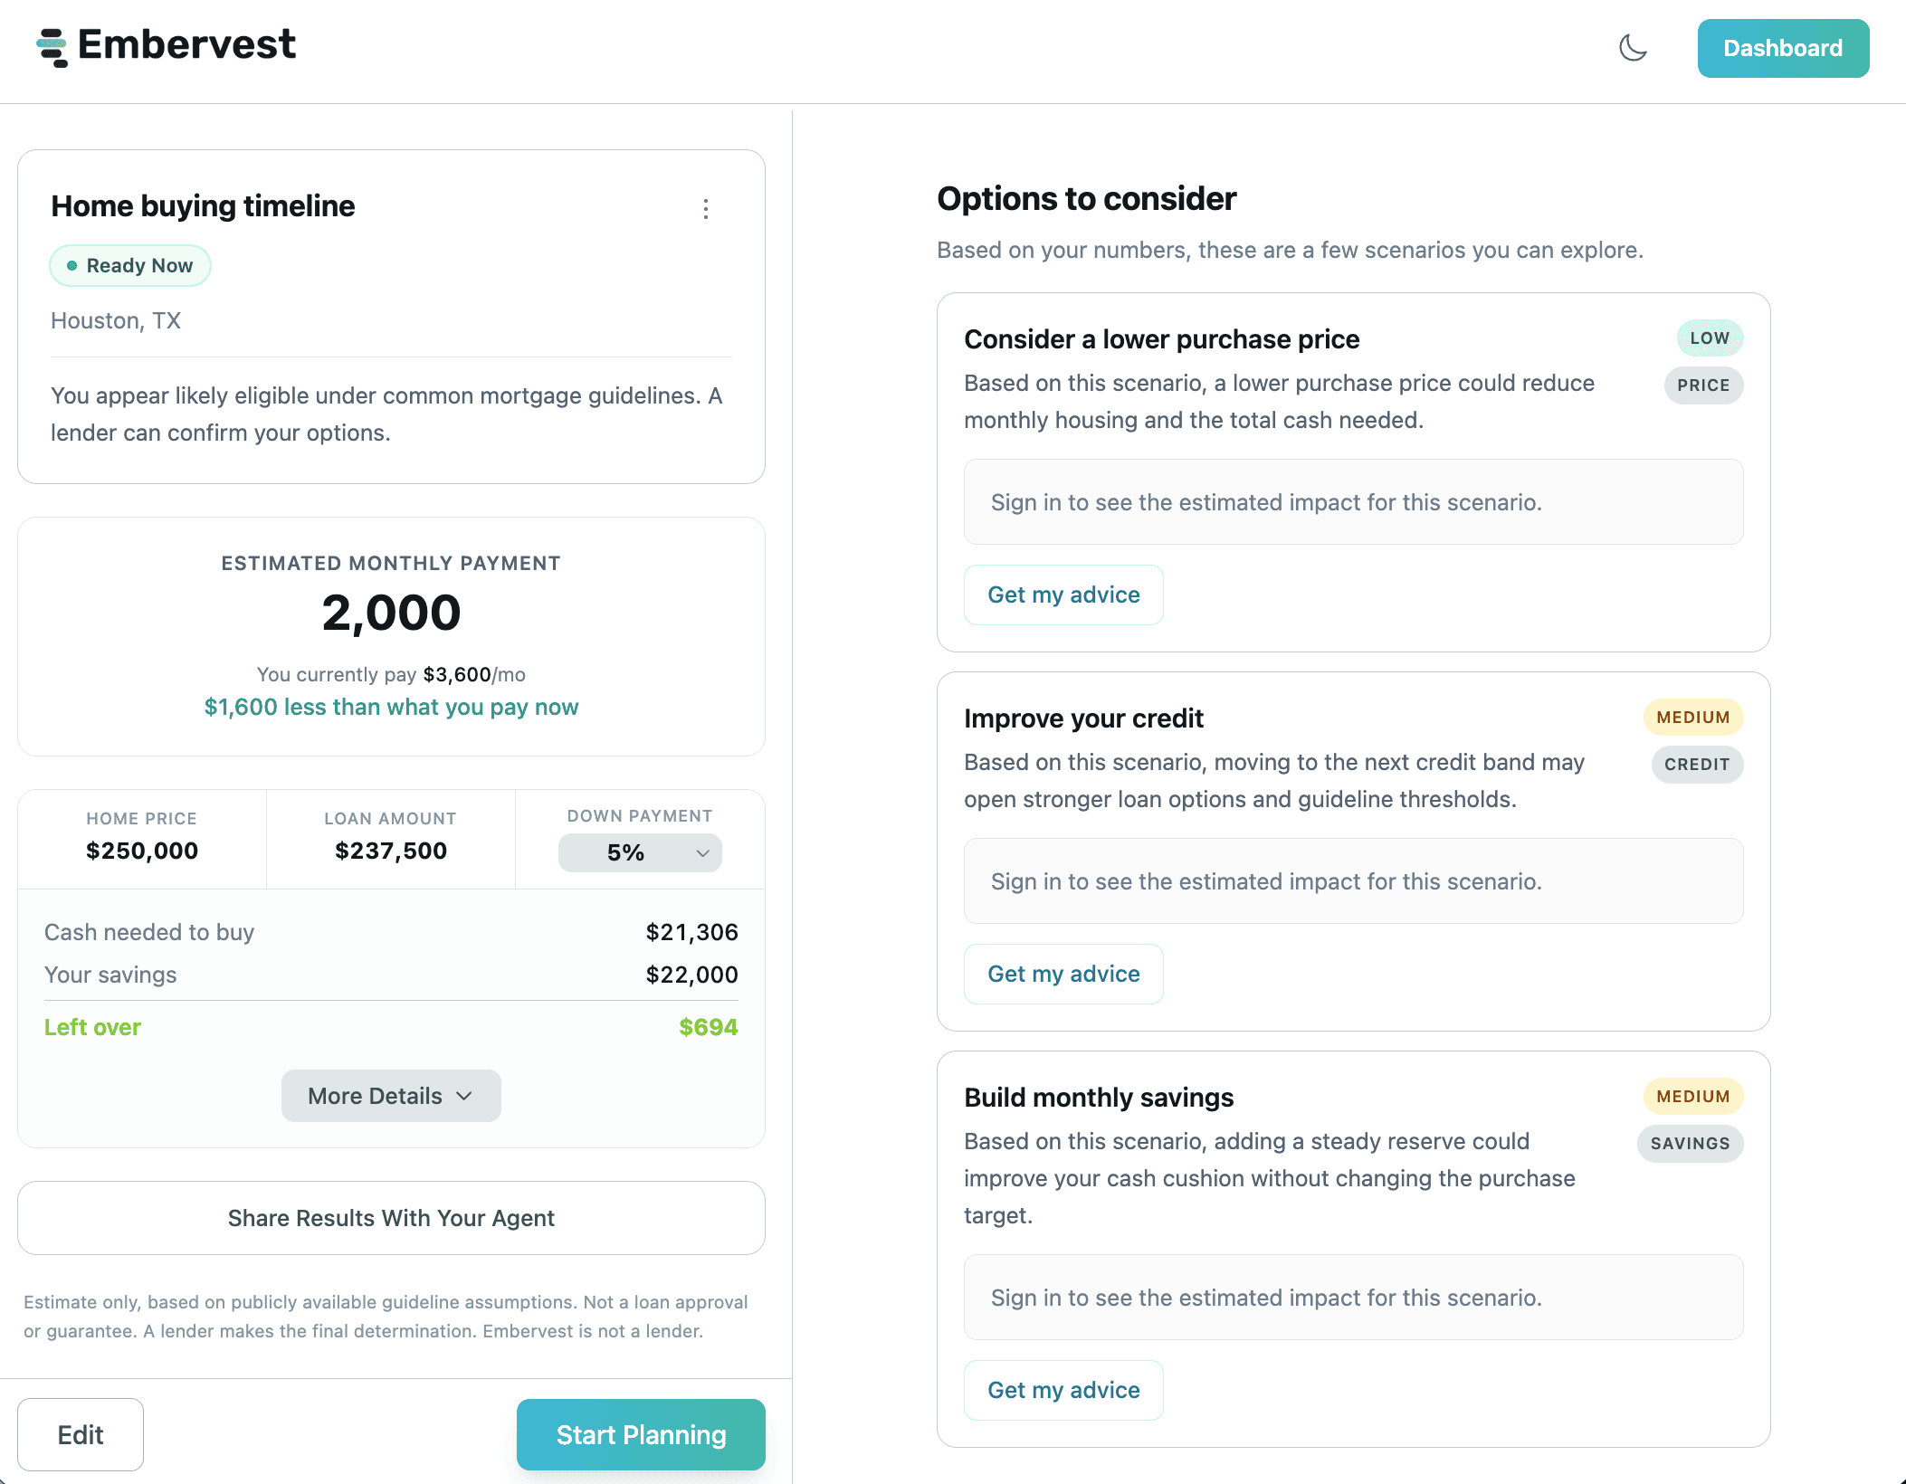Viewport: 1906px width, 1484px height.
Task: Click Share Results With Your Agent
Action: point(391,1218)
